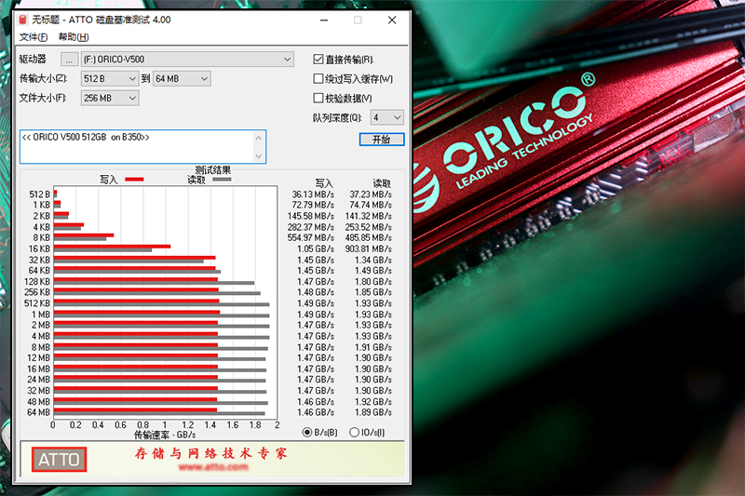This screenshot has width=745, height=496.
Task: Click the 903.81 MB/s read result
Action: 368,248
